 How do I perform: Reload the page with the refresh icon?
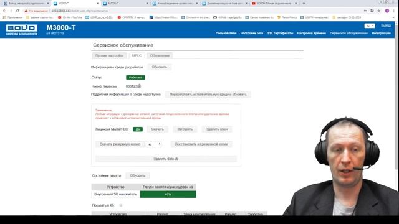(x=17, y=11)
